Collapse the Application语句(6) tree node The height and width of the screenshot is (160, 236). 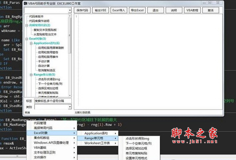pos(31,43)
